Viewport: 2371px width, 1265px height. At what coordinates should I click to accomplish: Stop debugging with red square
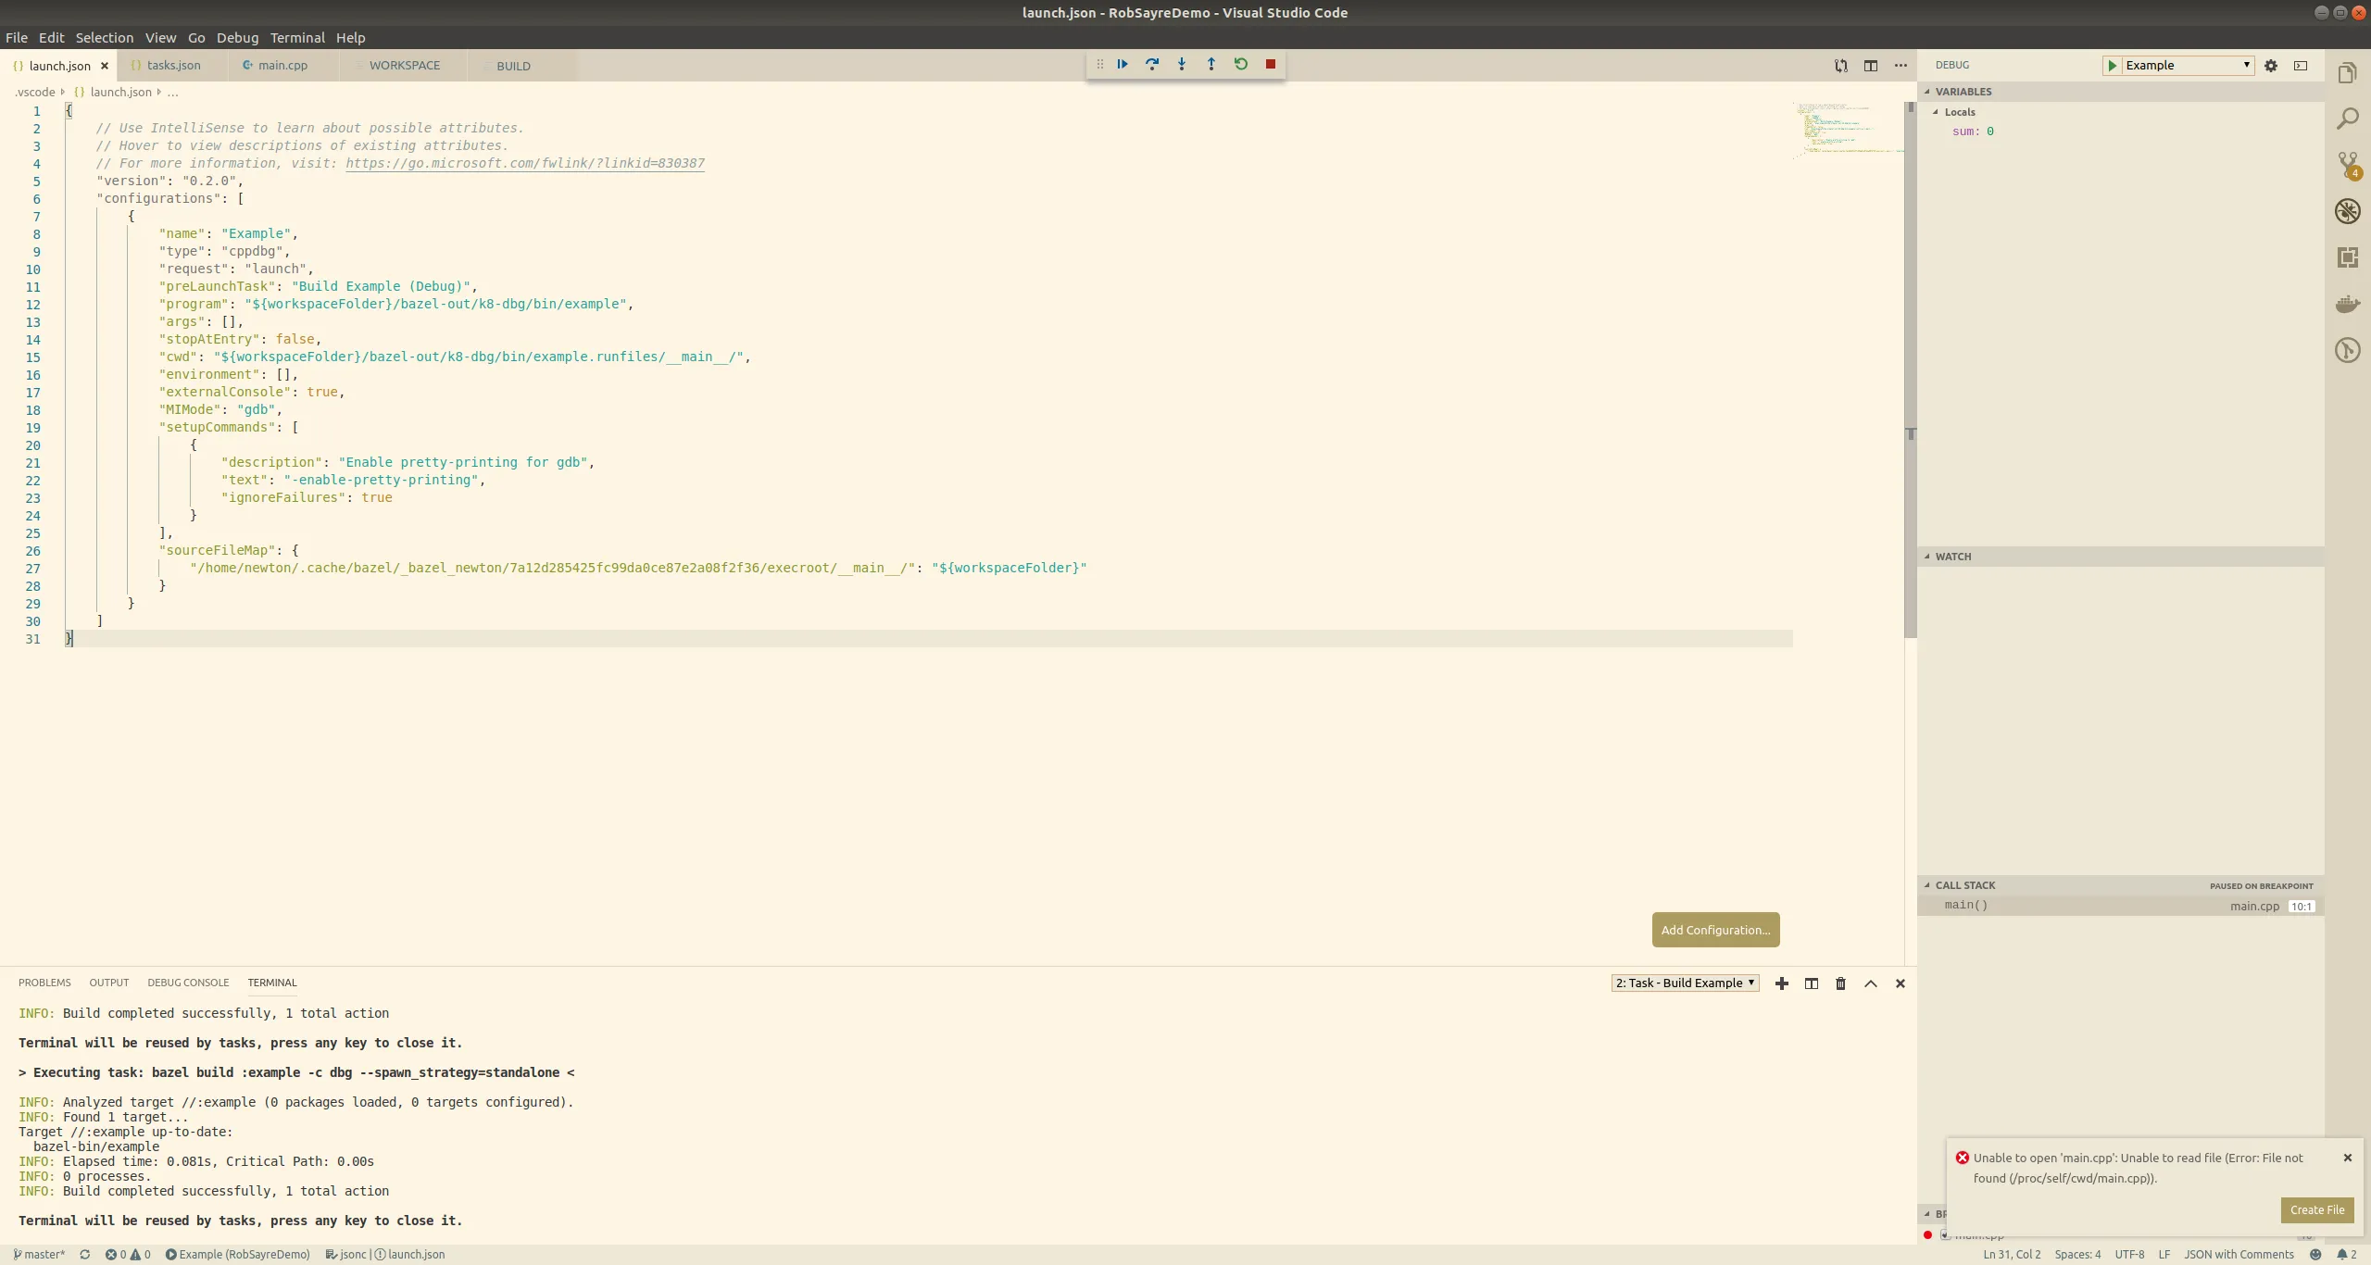click(1271, 64)
